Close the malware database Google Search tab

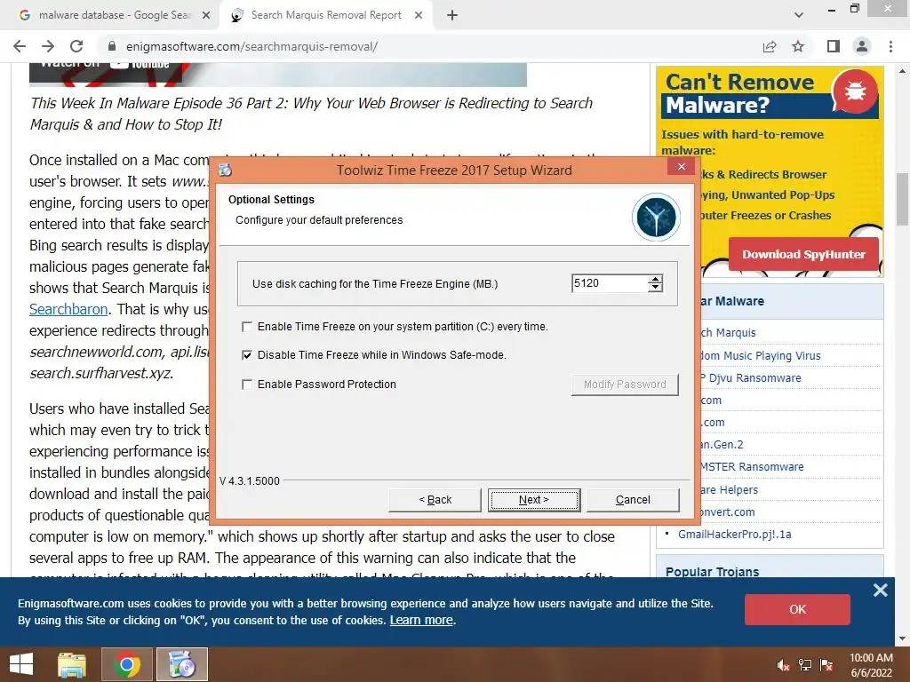click(x=206, y=15)
